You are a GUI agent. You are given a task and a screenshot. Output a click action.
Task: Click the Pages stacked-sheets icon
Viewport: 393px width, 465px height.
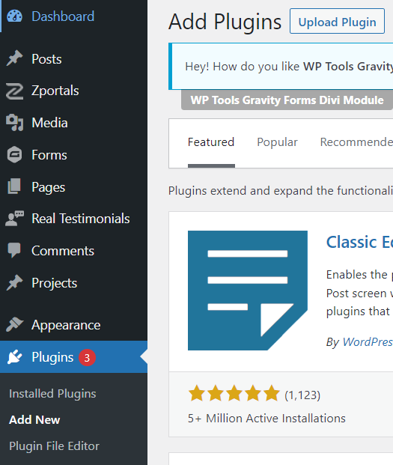point(14,186)
